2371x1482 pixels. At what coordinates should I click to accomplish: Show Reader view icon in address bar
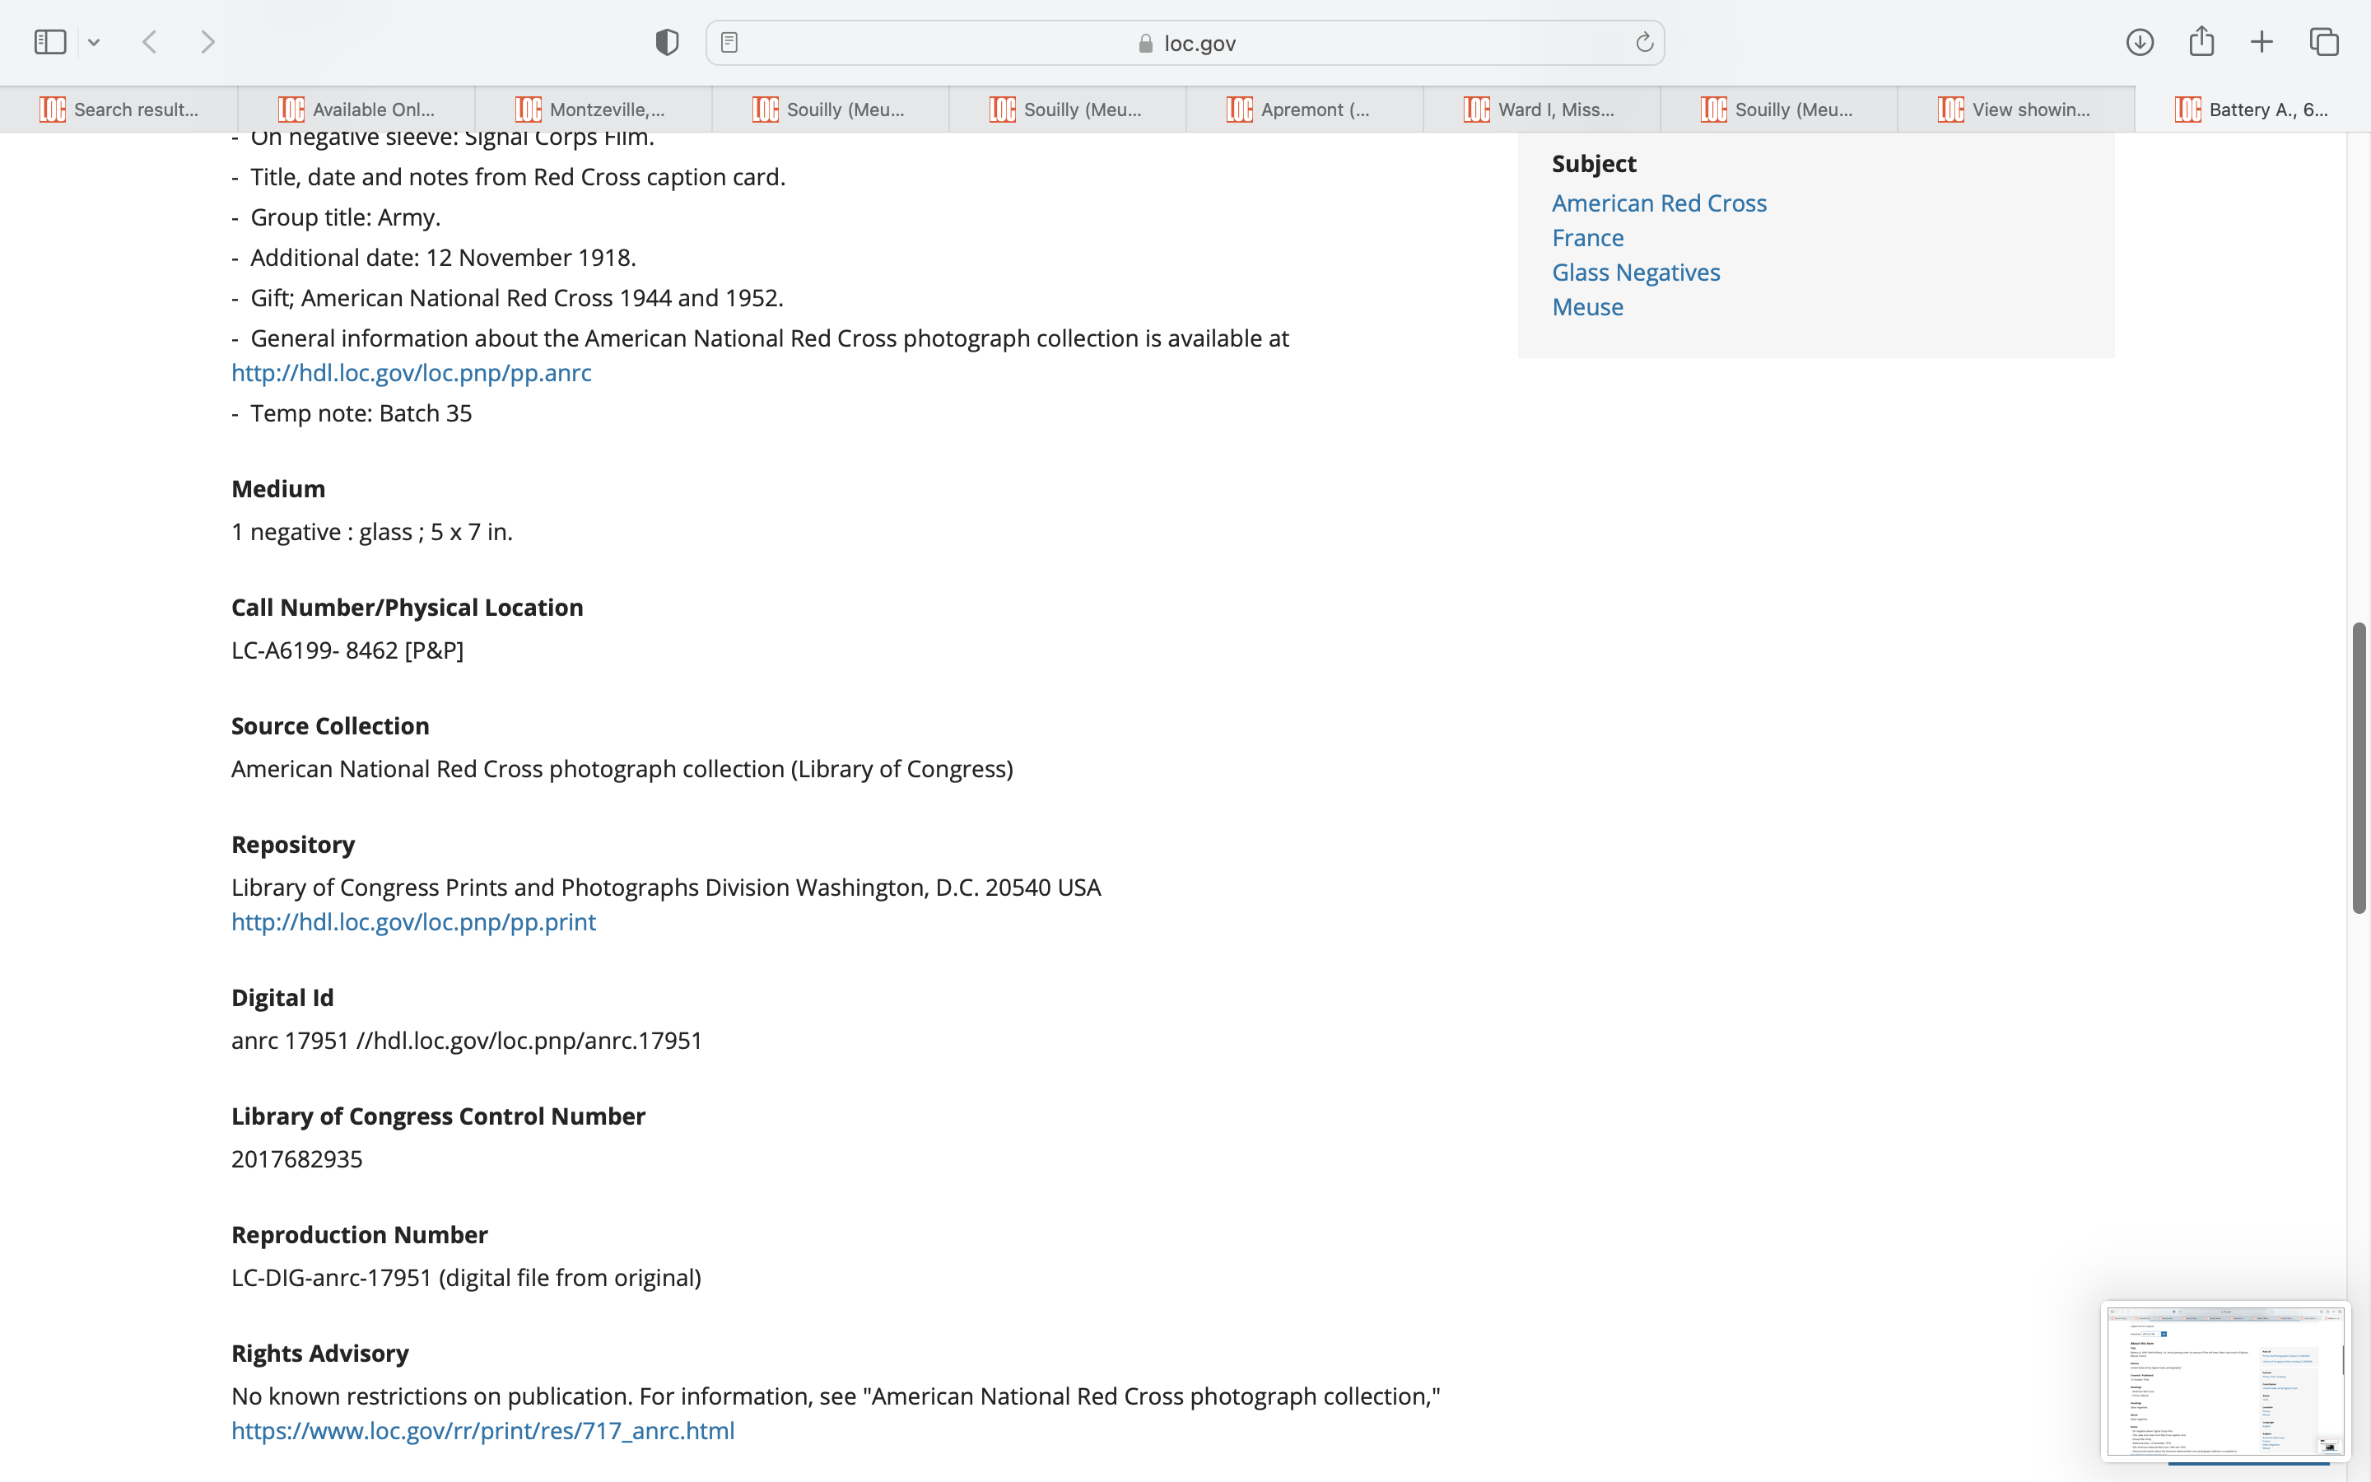(729, 42)
